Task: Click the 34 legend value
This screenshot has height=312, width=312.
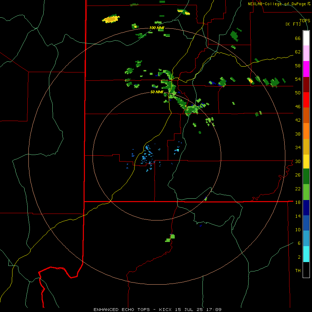Action: pyautogui.click(x=298, y=147)
